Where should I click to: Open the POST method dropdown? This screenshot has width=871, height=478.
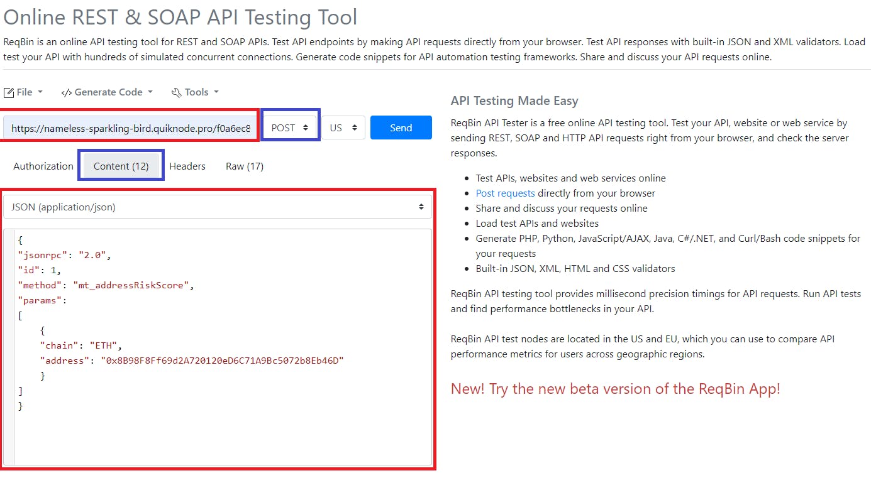pyautogui.click(x=291, y=128)
